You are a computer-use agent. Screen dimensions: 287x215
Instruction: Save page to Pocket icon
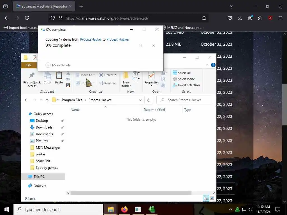(x=230, y=18)
